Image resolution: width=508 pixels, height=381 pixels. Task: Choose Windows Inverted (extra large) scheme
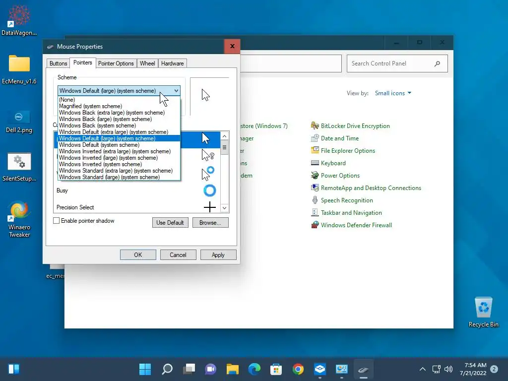pyautogui.click(x=119, y=151)
